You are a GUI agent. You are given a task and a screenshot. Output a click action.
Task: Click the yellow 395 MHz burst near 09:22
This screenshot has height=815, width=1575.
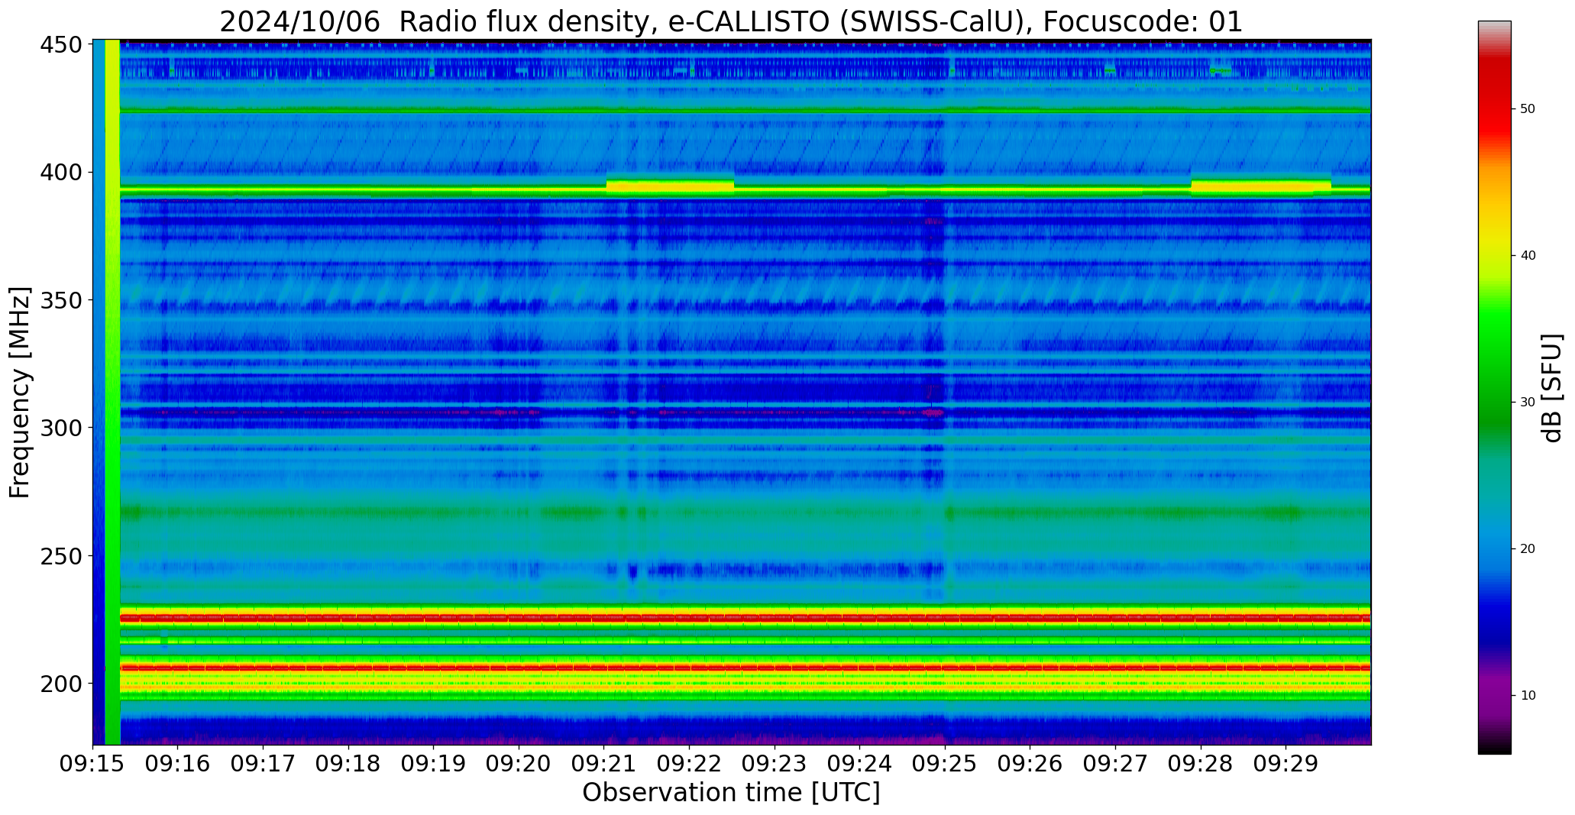point(670,186)
